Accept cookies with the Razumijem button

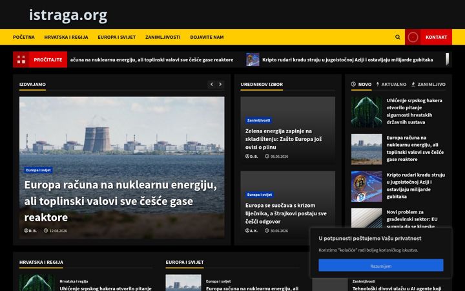[x=381, y=266]
